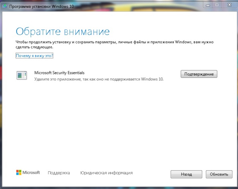Open the Поддержка link
The width and height of the screenshot is (238, 189).
pos(59,173)
